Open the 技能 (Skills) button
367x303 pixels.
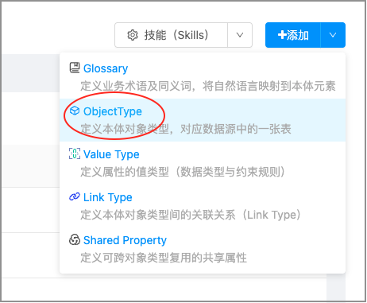point(171,35)
